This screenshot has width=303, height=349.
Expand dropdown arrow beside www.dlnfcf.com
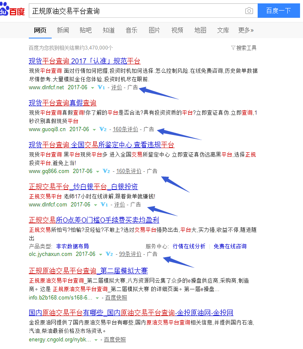(x=96, y=205)
